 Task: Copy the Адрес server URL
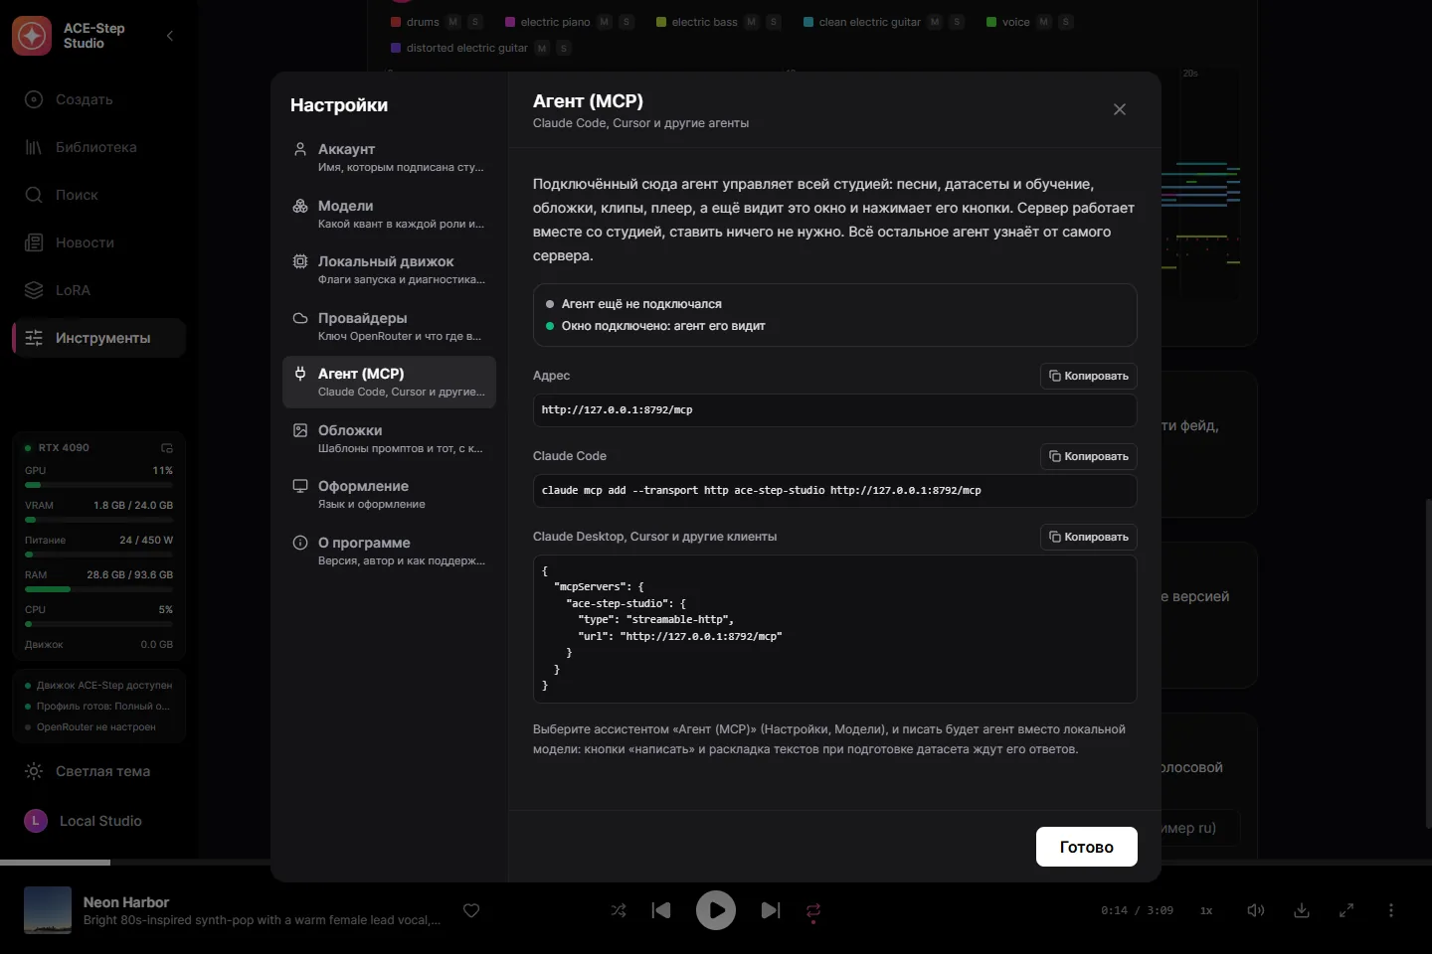[x=1089, y=376]
